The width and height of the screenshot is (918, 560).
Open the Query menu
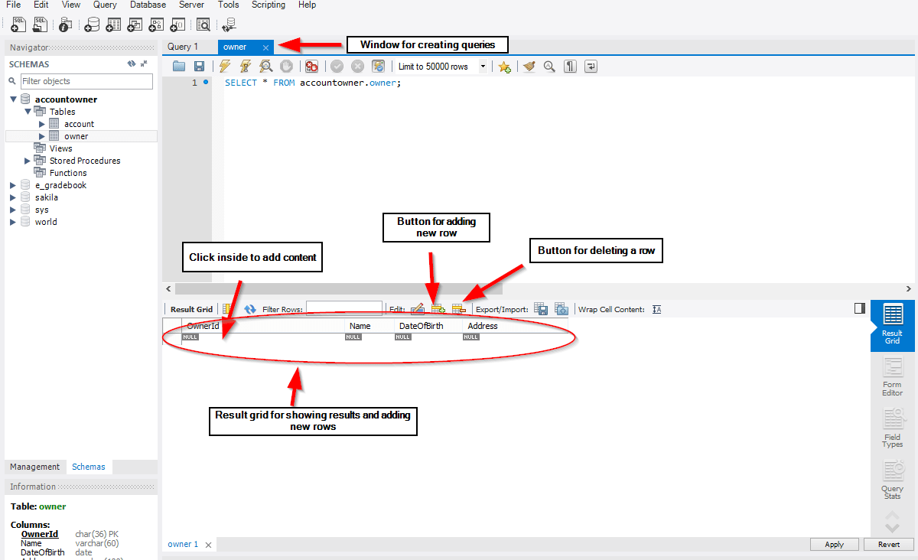click(105, 5)
